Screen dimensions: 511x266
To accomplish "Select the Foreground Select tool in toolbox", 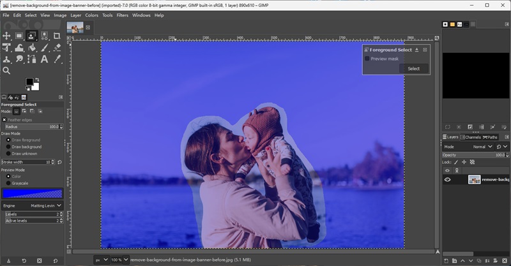I will tap(31, 36).
